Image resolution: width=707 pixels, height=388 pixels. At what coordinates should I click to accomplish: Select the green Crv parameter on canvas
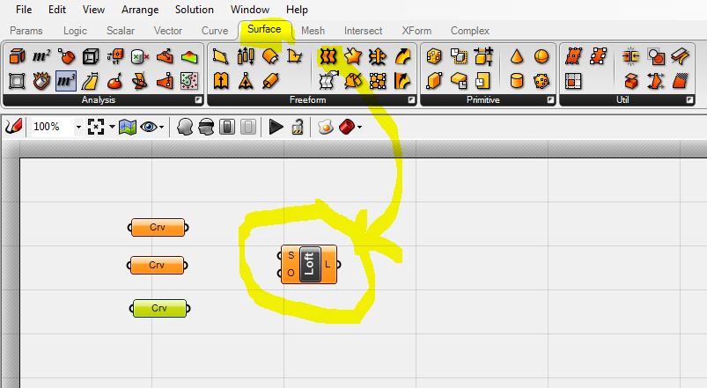[x=159, y=308]
